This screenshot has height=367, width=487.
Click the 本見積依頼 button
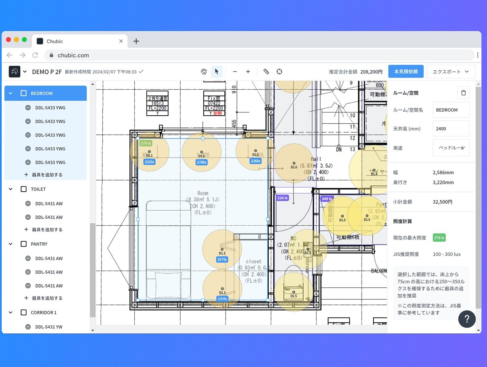pyautogui.click(x=406, y=71)
